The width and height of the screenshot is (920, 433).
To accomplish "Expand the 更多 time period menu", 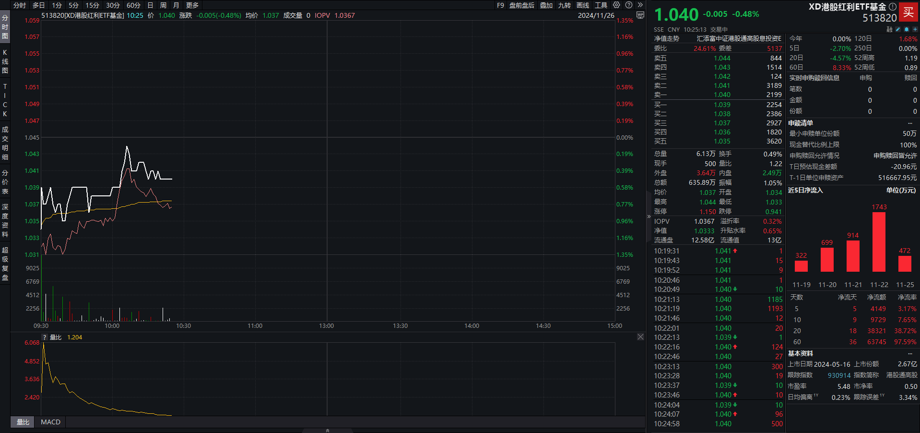I will pos(192,5).
